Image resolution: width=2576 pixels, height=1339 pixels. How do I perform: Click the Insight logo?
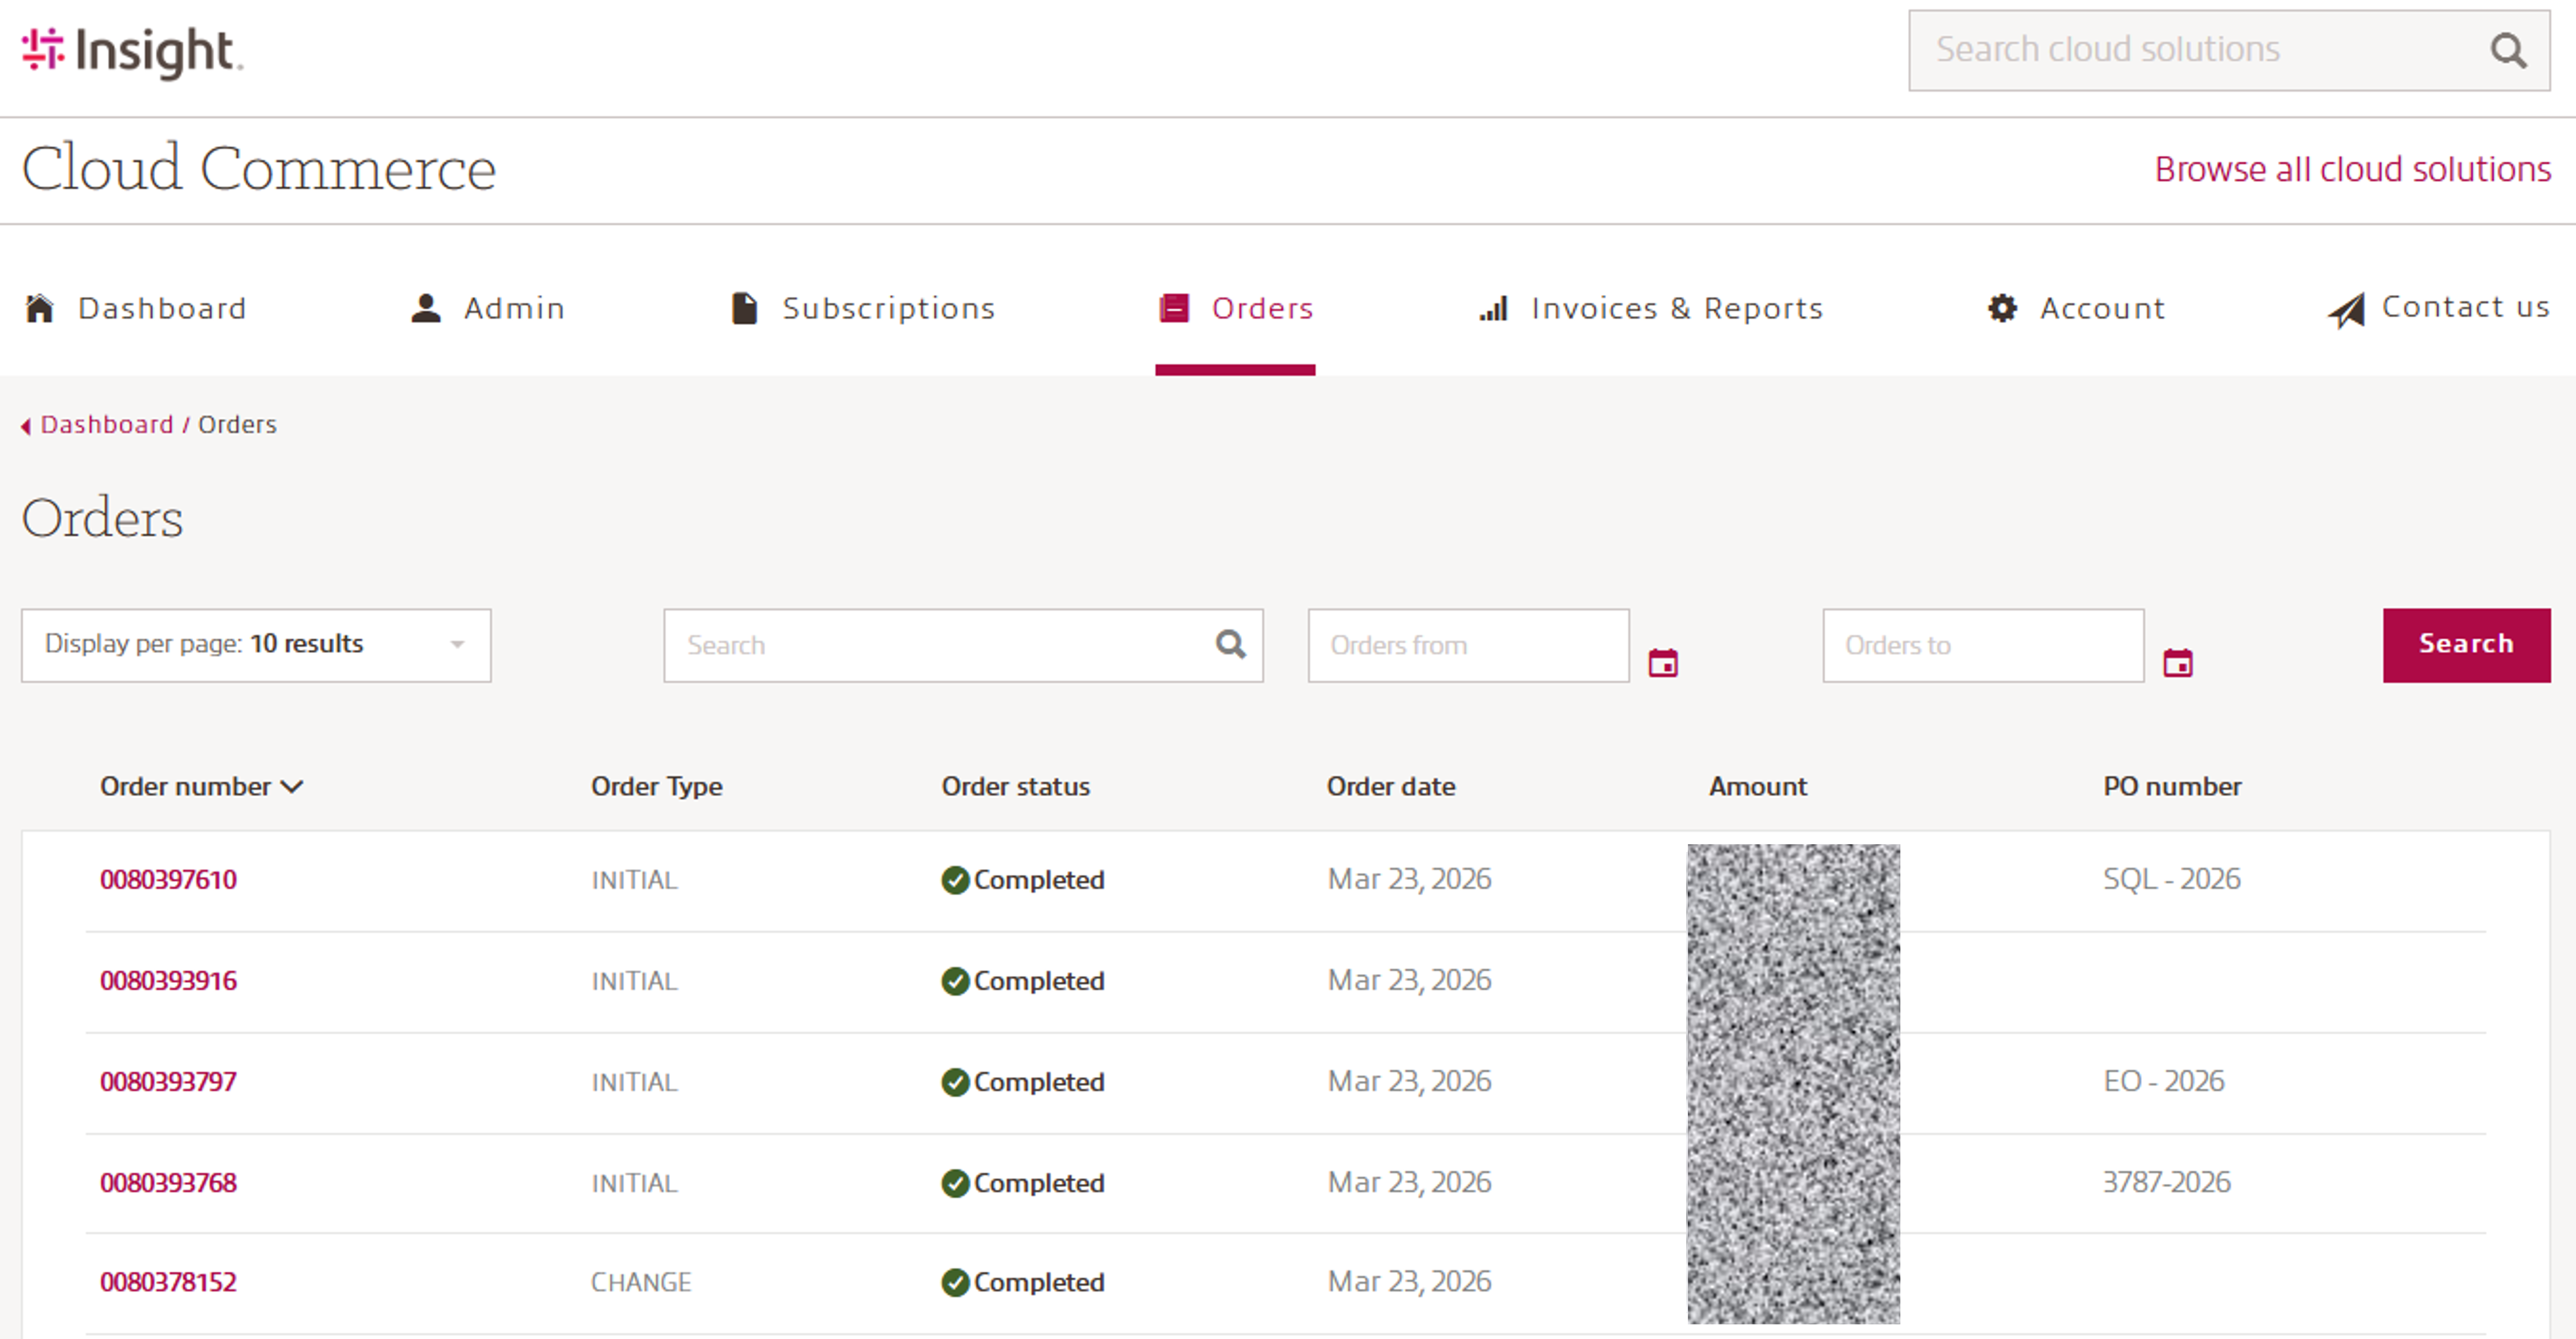pyautogui.click(x=131, y=52)
